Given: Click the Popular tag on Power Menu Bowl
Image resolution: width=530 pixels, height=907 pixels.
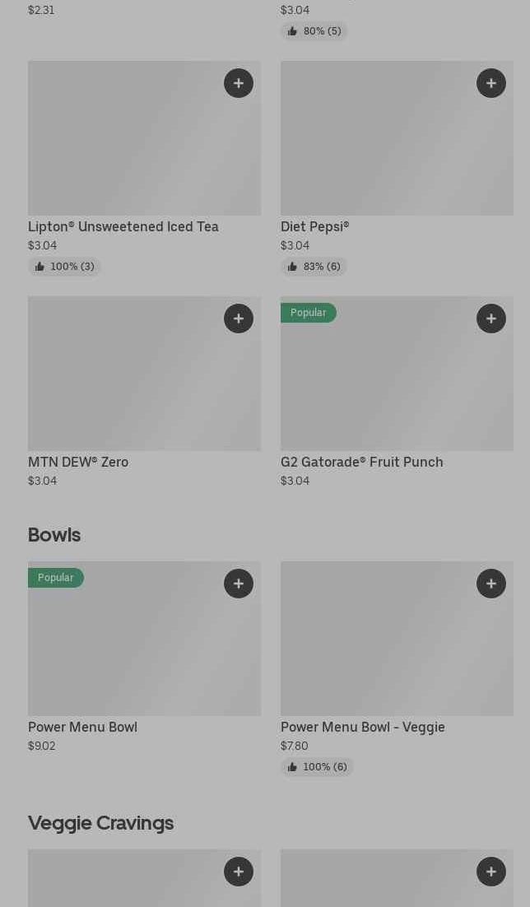Looking at the screenshot, I should [x=55, y=578].
